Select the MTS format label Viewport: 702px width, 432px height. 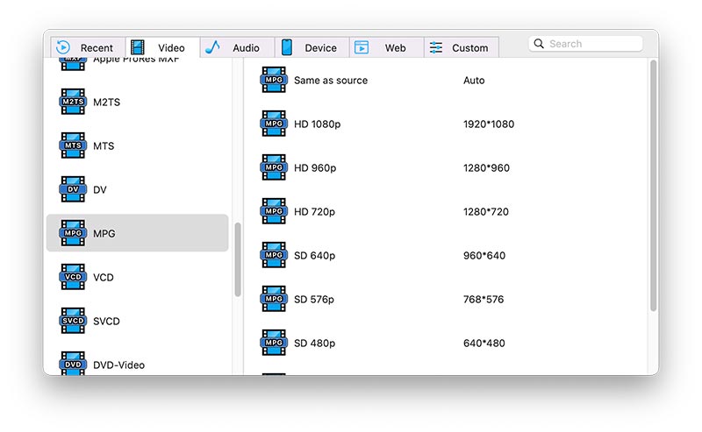click(104, 145)
